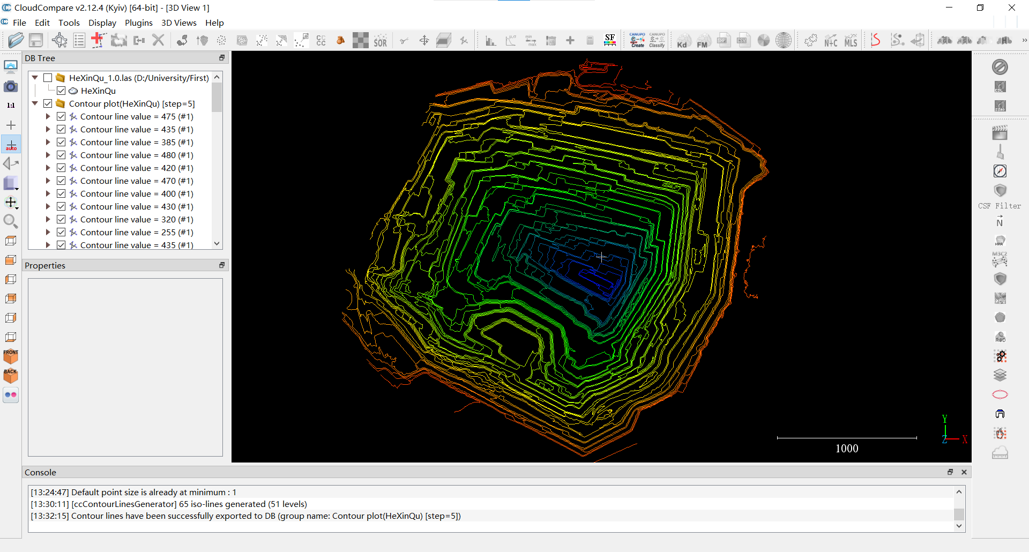This screenshot has width=1029, height=552.
Task: Export facets via CSV icon
Action: 743,41
